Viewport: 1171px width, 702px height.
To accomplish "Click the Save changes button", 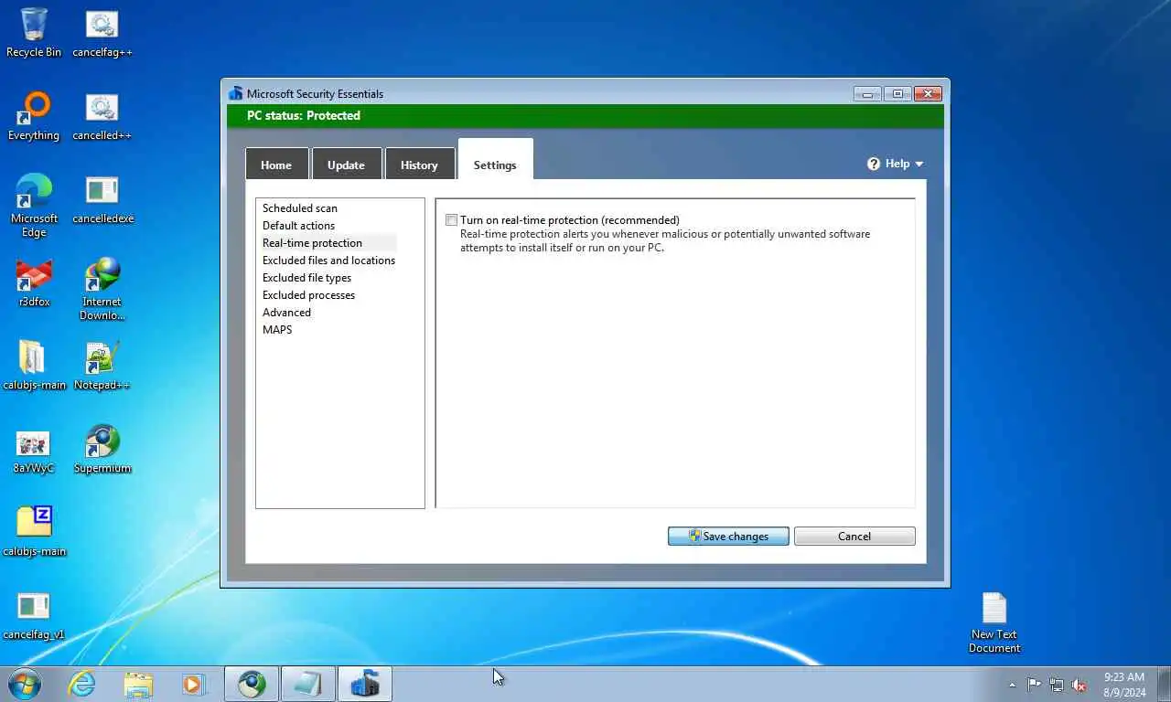I will click(728, 537).
